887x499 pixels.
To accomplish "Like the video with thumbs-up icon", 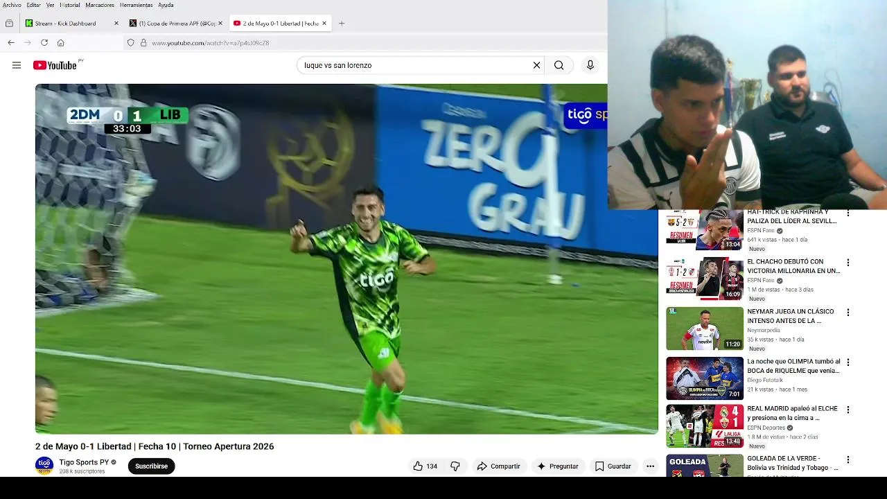I will (418, 466).
